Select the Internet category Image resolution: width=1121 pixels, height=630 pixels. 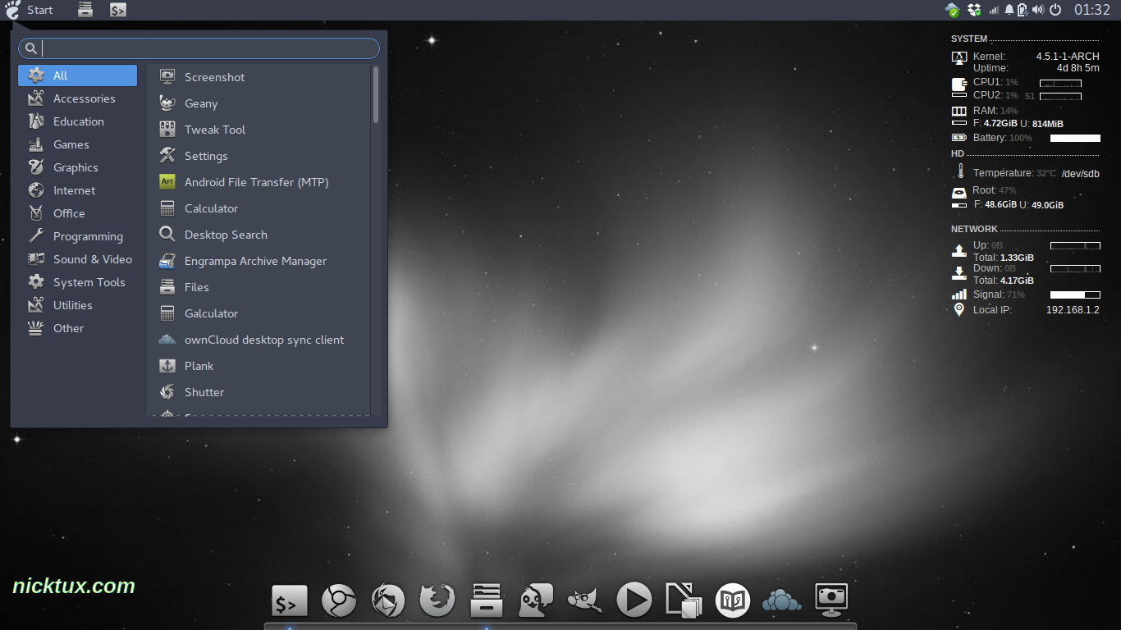[x=74, y=190]
